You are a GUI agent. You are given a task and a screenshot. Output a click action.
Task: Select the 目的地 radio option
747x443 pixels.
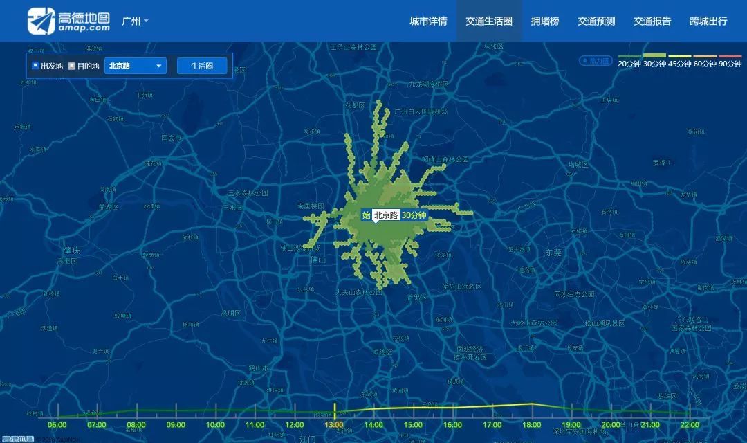[x=71, y=66]
